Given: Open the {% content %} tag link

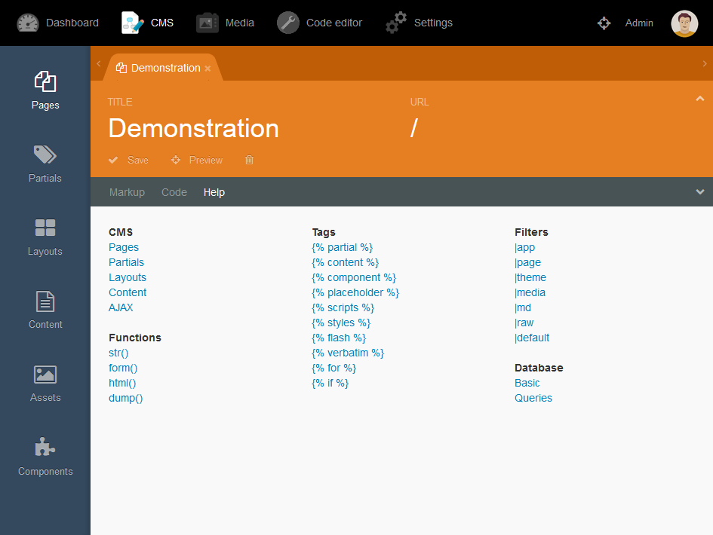Looking at the screenshot, I should [x=345, y=262].
